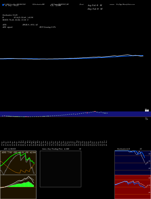Click the 'BUY Growing @ 3%' signal text
Viewport: 151px width, 199px height.
pyautogui.click(x=47, y=27)
